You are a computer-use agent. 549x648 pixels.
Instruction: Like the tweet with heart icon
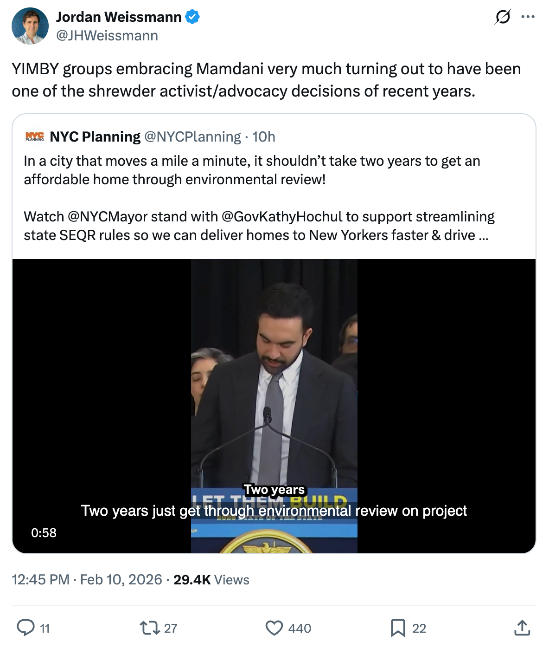[274, 628]
